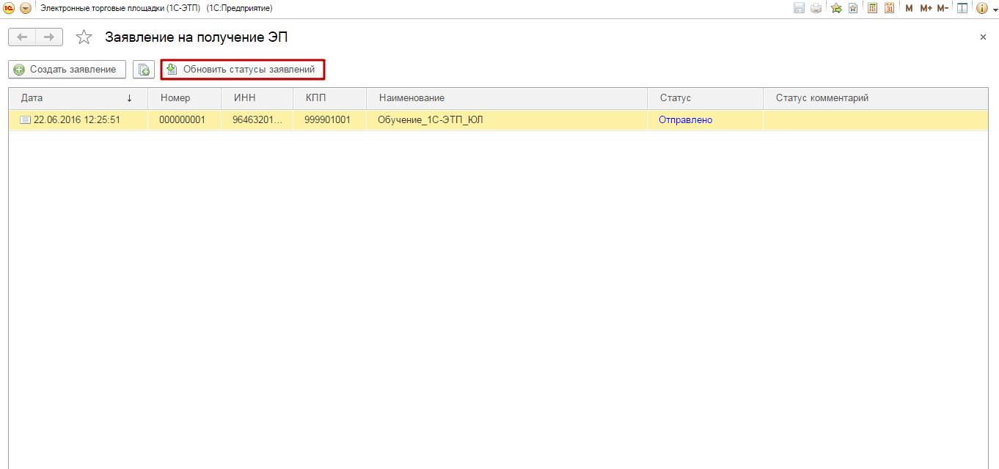
Task: Toggle the window panels layout icon
Action: pos(962,8)
